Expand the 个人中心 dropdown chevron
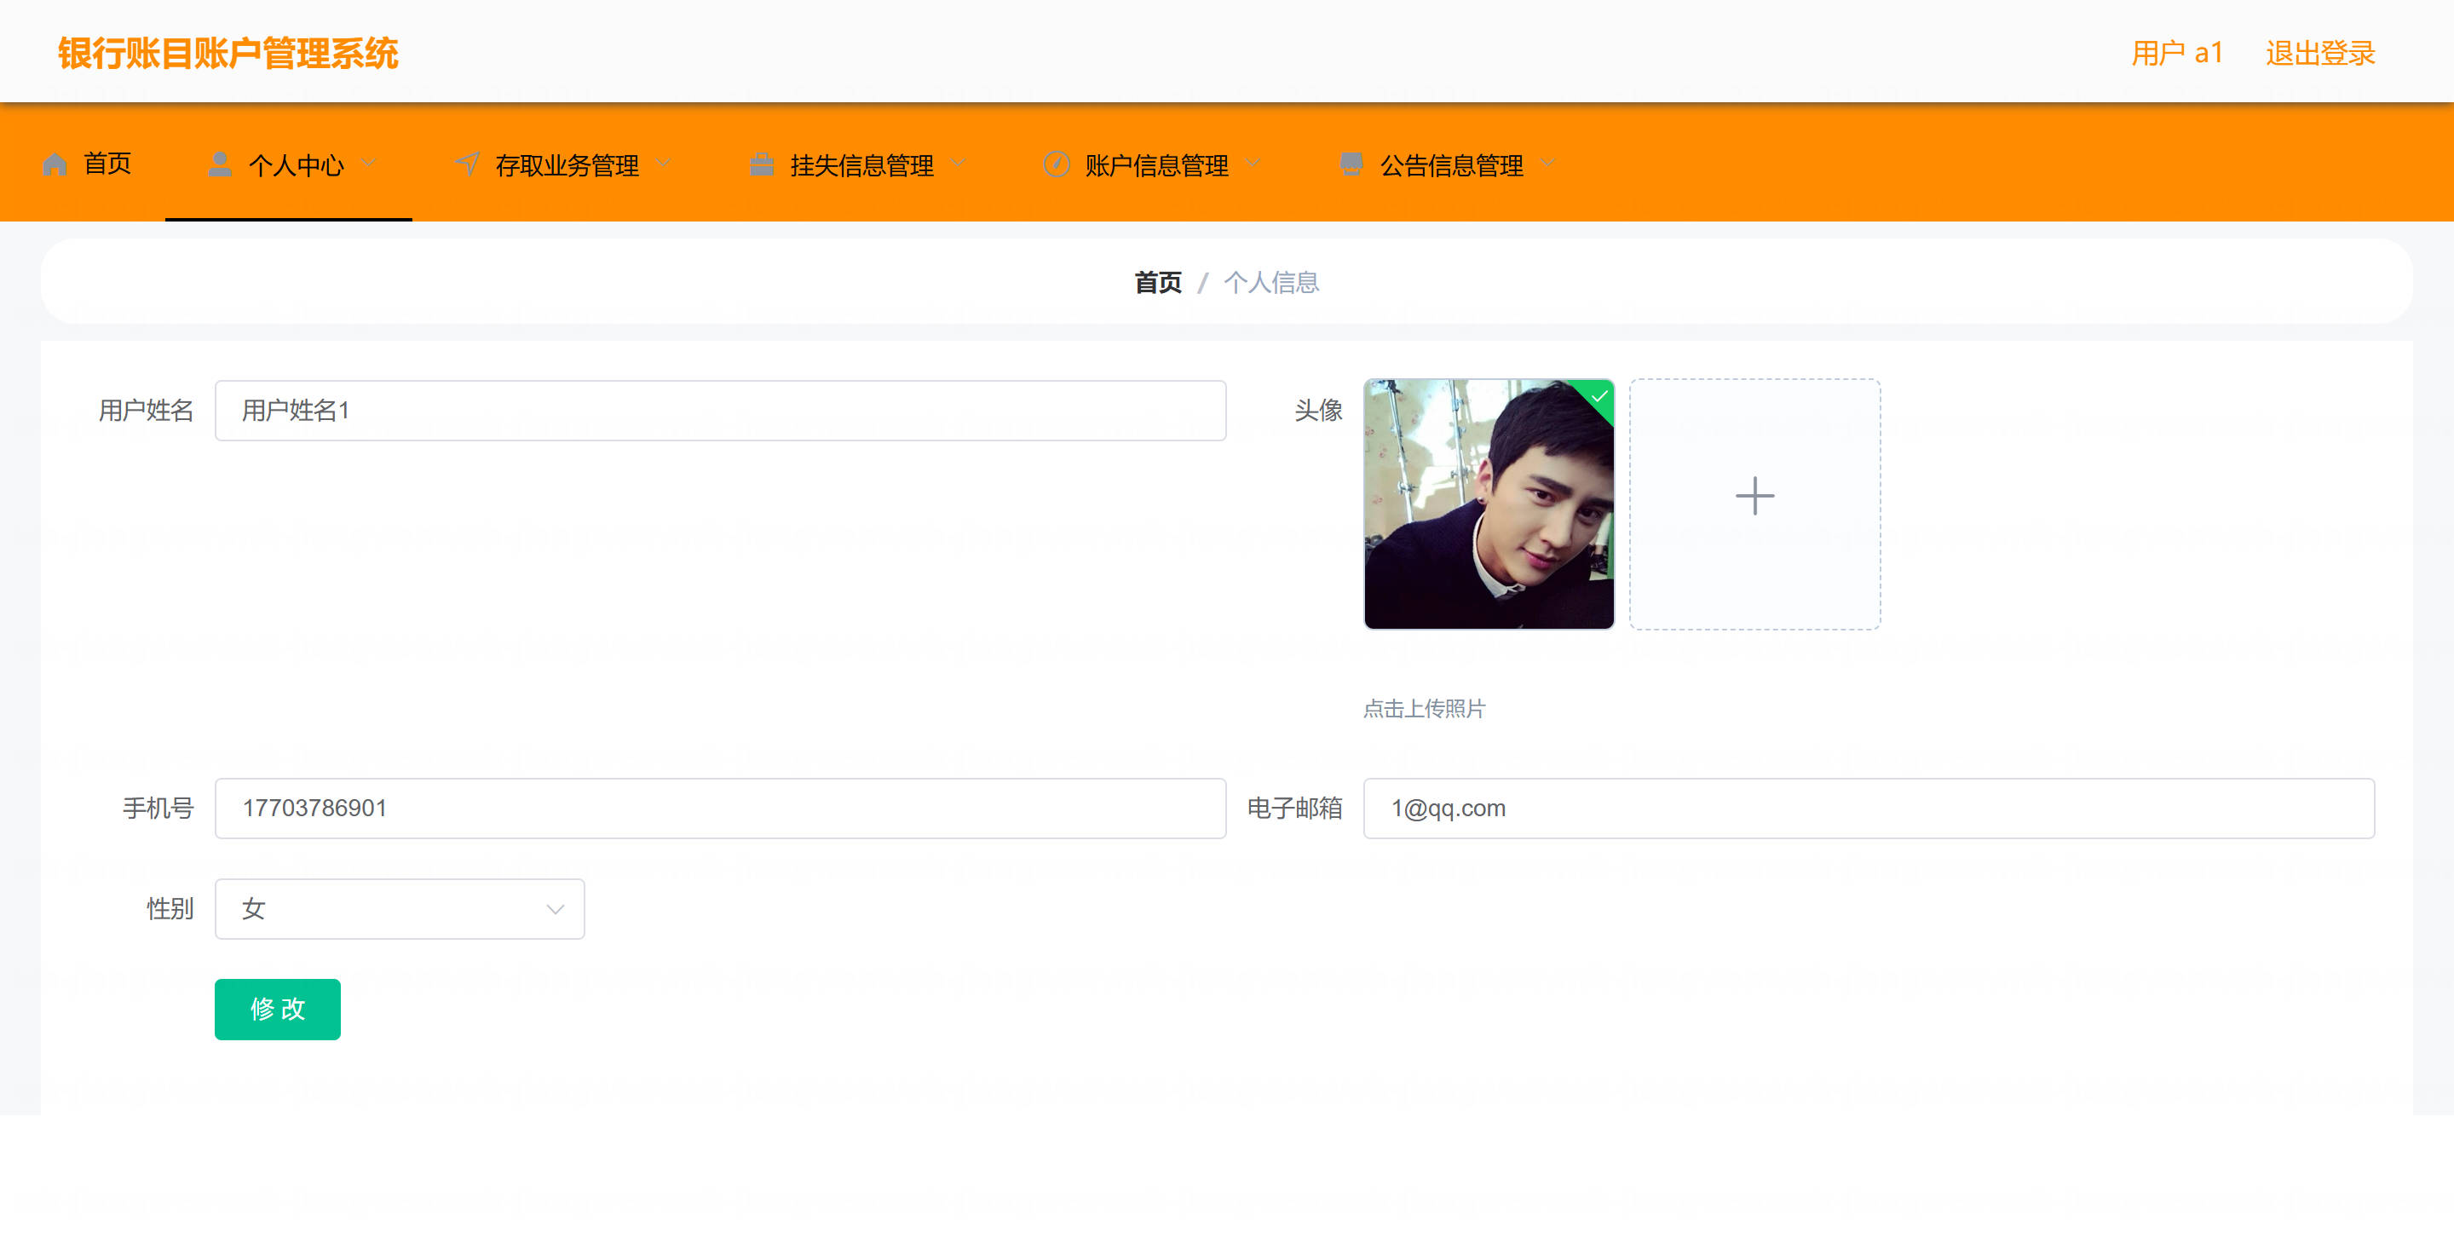Viewport: 2454px width, 1249px height. point(369,164)
